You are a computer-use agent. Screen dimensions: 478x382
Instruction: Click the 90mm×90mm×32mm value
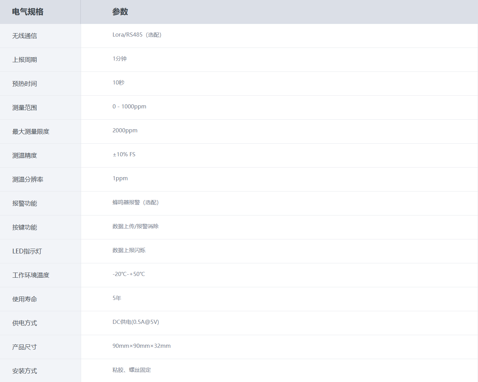pos(142,346)
